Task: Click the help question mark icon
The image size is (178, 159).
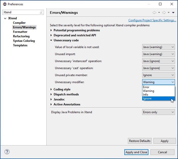Action: (7, 152)
